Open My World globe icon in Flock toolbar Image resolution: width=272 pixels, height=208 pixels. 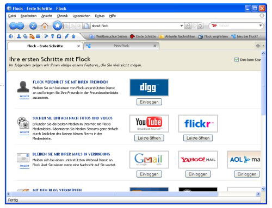click(11, 36)
